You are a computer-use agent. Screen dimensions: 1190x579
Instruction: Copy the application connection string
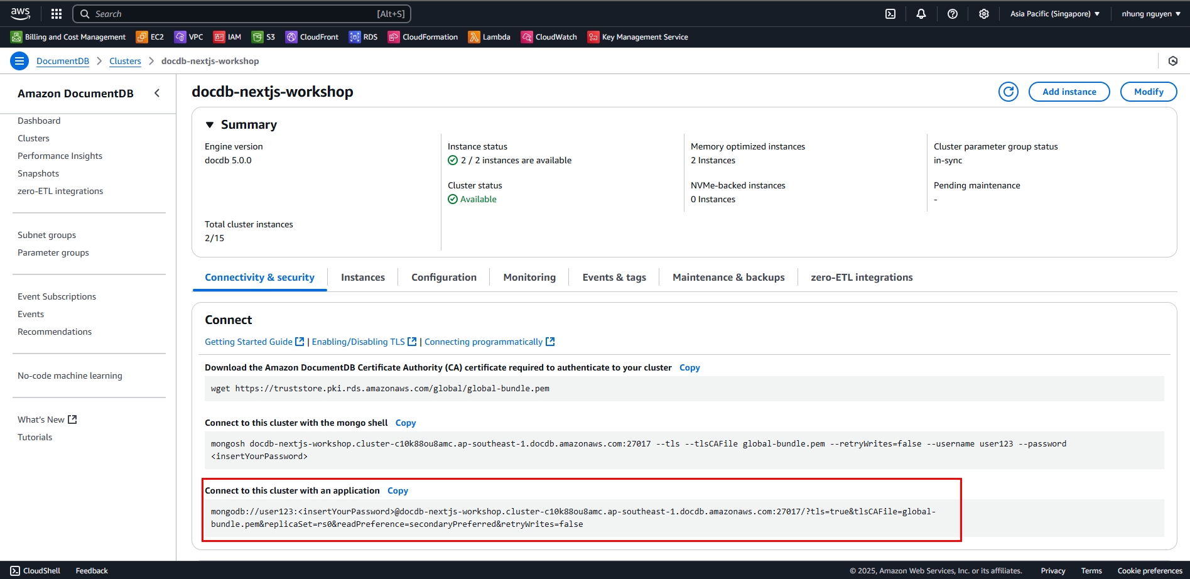coord(398,491)
